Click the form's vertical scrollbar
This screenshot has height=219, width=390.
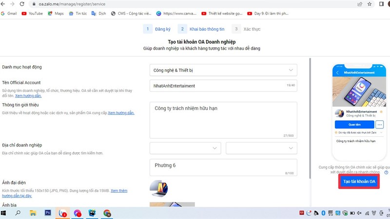coord(310,118)
